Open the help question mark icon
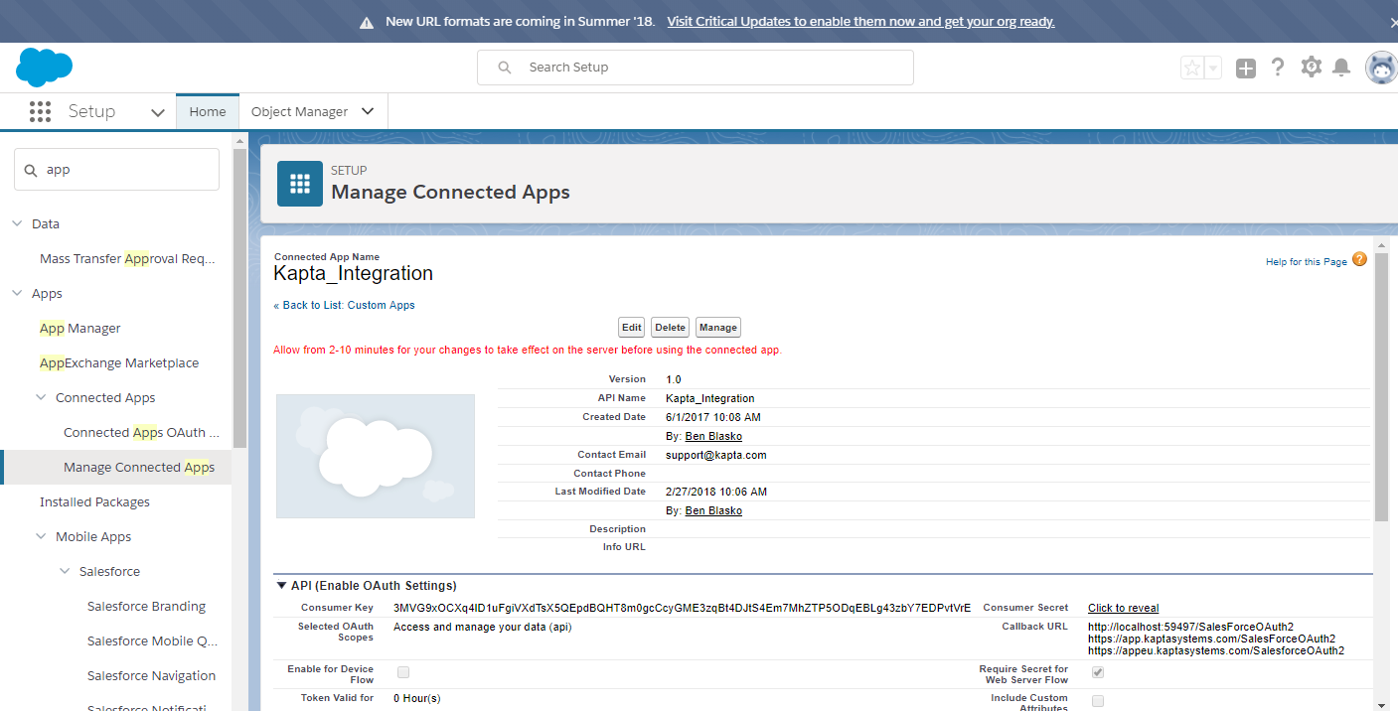 click(x=1278, y=68)
